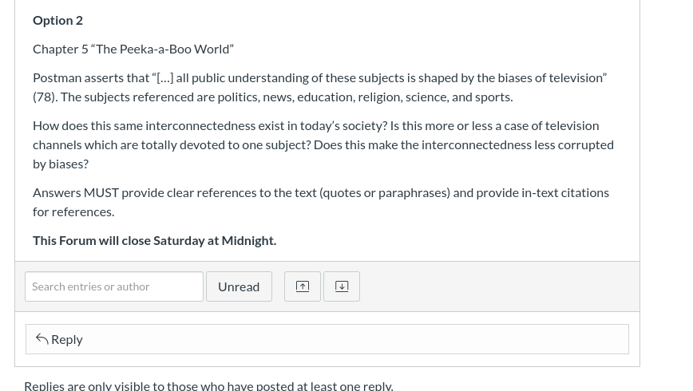Image resolution: width=693 pixels, height=391 pixels.
Task: Click the curved reply arrow icon
Action: tap(42, 339)
